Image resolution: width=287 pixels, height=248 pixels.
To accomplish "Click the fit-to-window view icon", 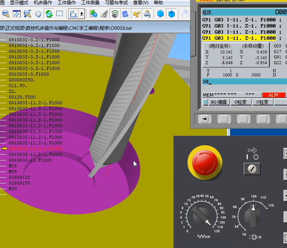I will click(16, 14).
